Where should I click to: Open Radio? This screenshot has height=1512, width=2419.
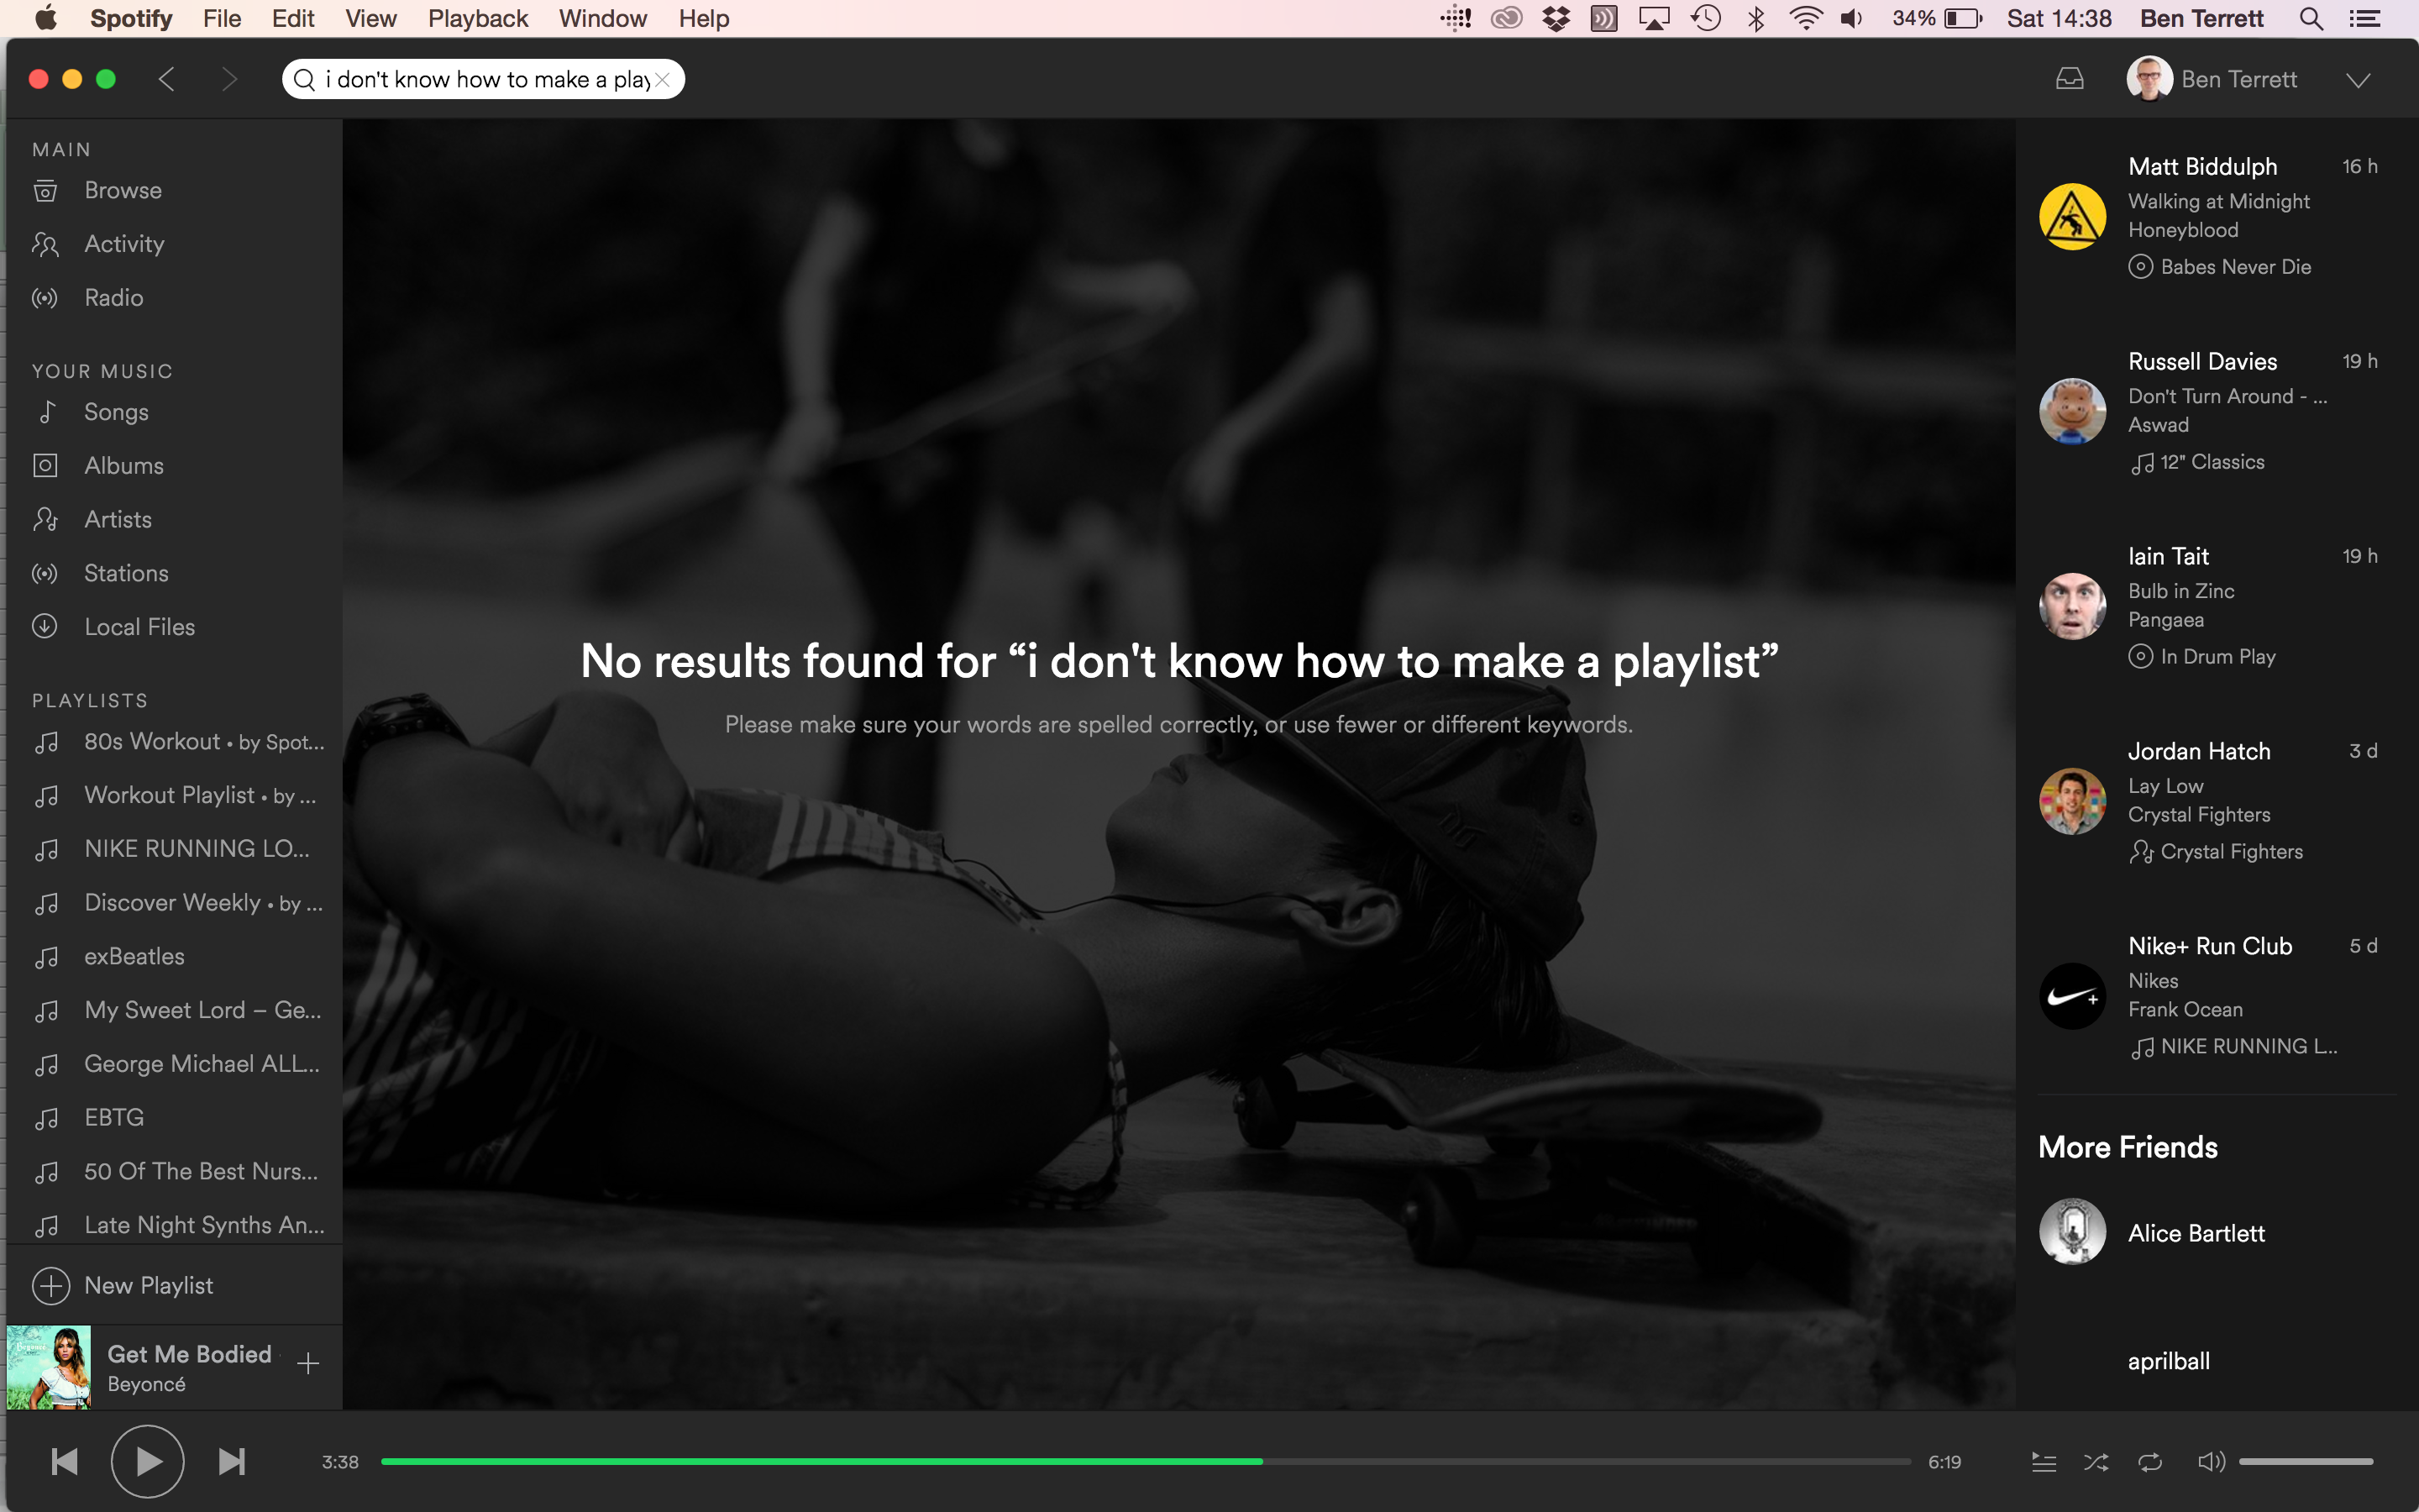[113, 297]
